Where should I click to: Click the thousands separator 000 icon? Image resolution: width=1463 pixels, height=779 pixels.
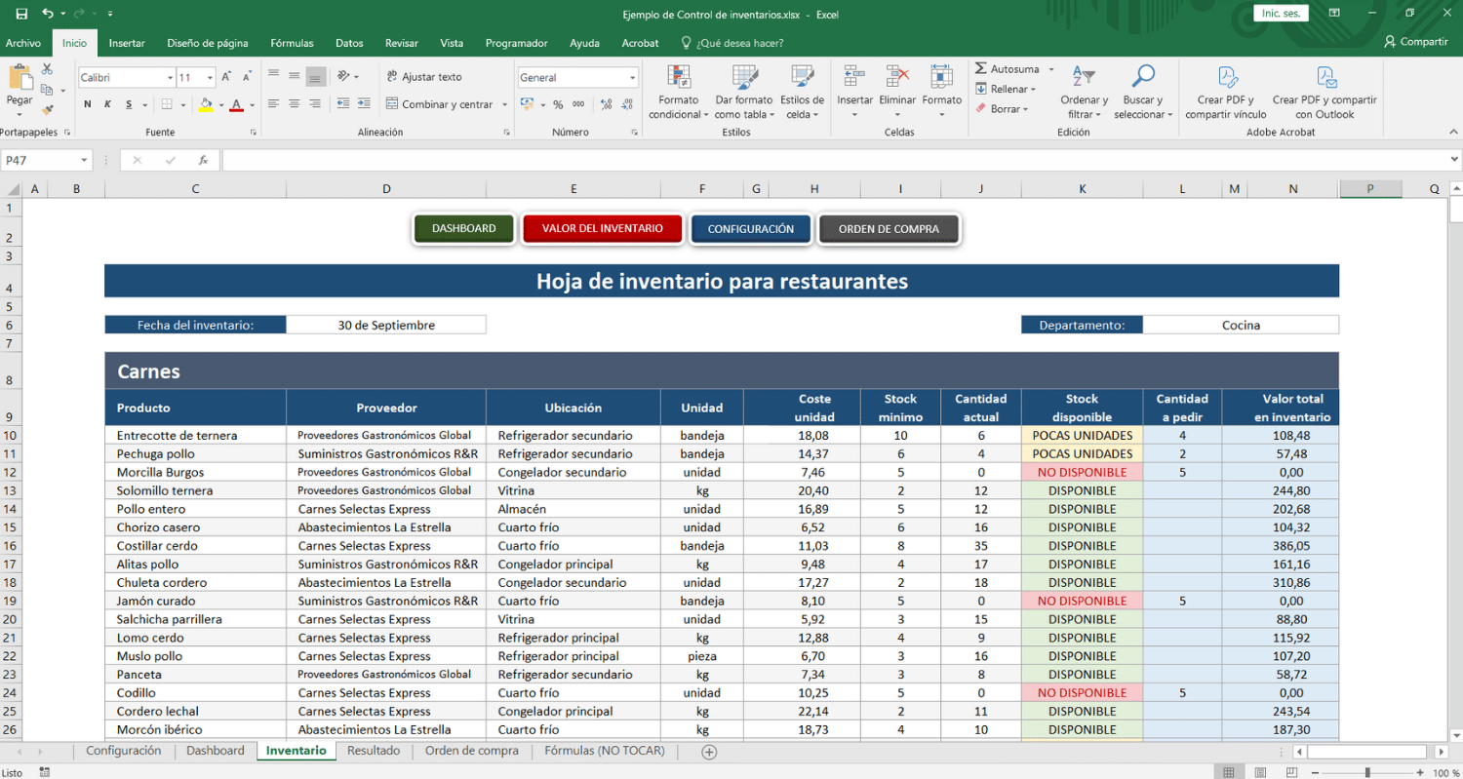578,104
